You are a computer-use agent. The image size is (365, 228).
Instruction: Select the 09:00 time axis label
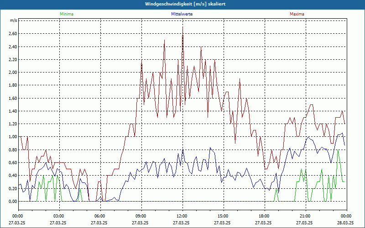141,216
